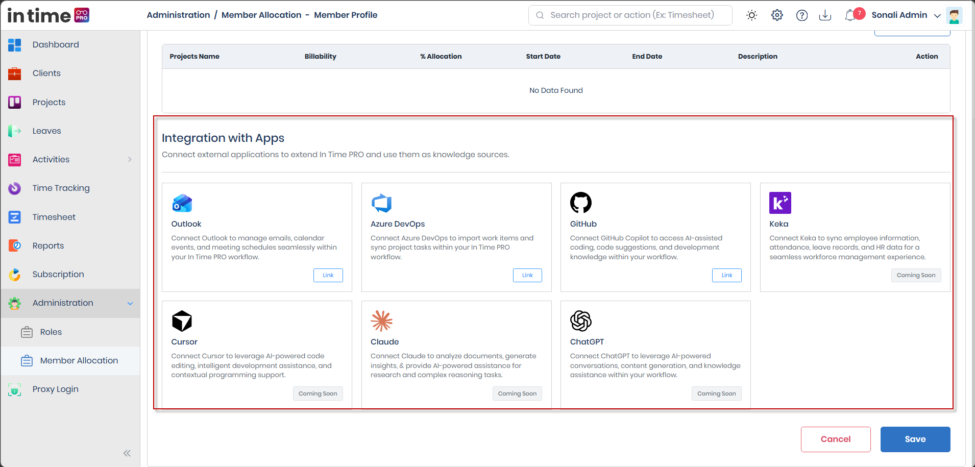Click the Keka app icon
This screenshot has width=975, height=467.
tap(780, 203)
